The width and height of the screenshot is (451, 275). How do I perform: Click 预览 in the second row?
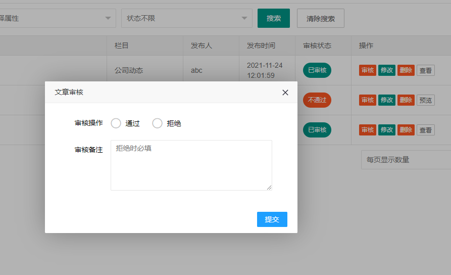pos(426,100)
